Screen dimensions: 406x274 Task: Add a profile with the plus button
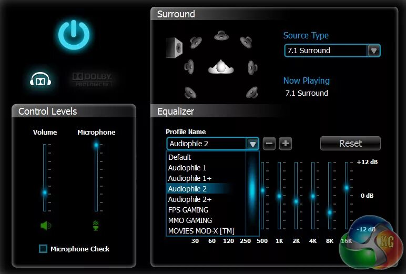click(x=286, y=144)
